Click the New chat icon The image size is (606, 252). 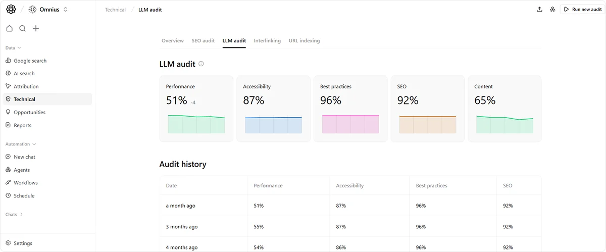[x=8, y=157]
